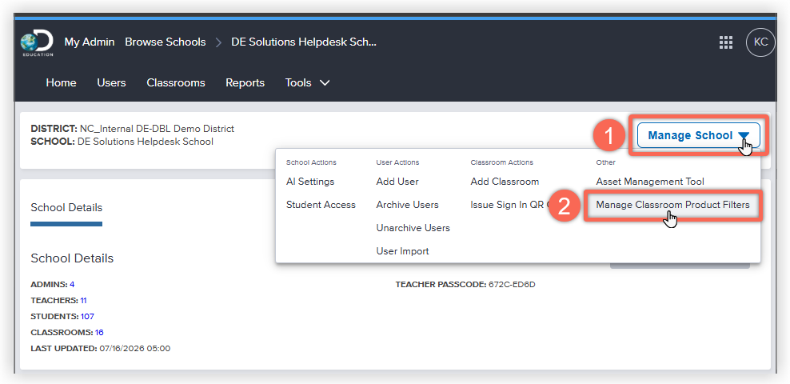Open the students count link 107
Image resolution: width=790 pixels, height=384 pixels.
coord(87,317)
